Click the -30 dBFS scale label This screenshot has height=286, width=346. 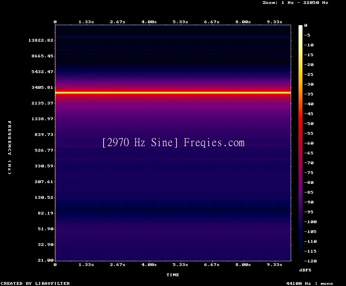point(309,84)
